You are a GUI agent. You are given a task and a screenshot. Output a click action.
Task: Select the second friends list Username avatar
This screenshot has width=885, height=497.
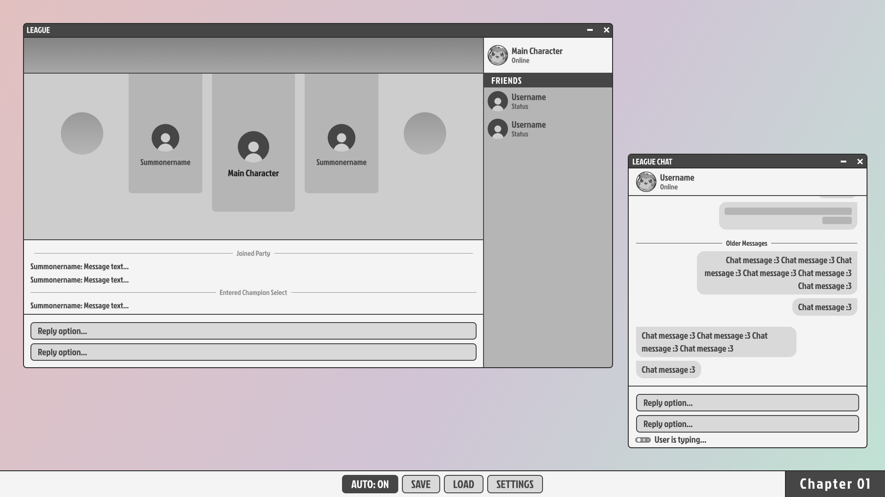click(498, 128)
